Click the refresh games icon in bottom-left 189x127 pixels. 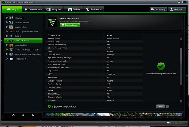[x=13, y=115]
